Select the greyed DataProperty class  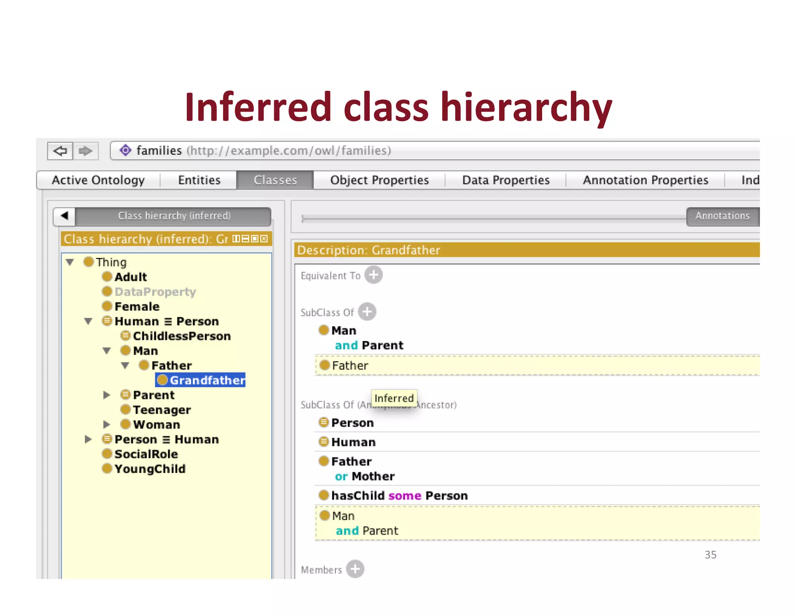tap(155, 292)
